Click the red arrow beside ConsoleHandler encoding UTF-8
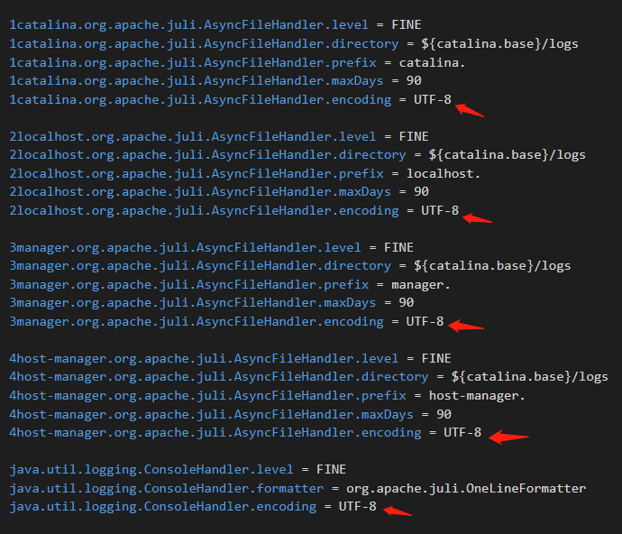622x534 pixels. [x=398, y=511]
